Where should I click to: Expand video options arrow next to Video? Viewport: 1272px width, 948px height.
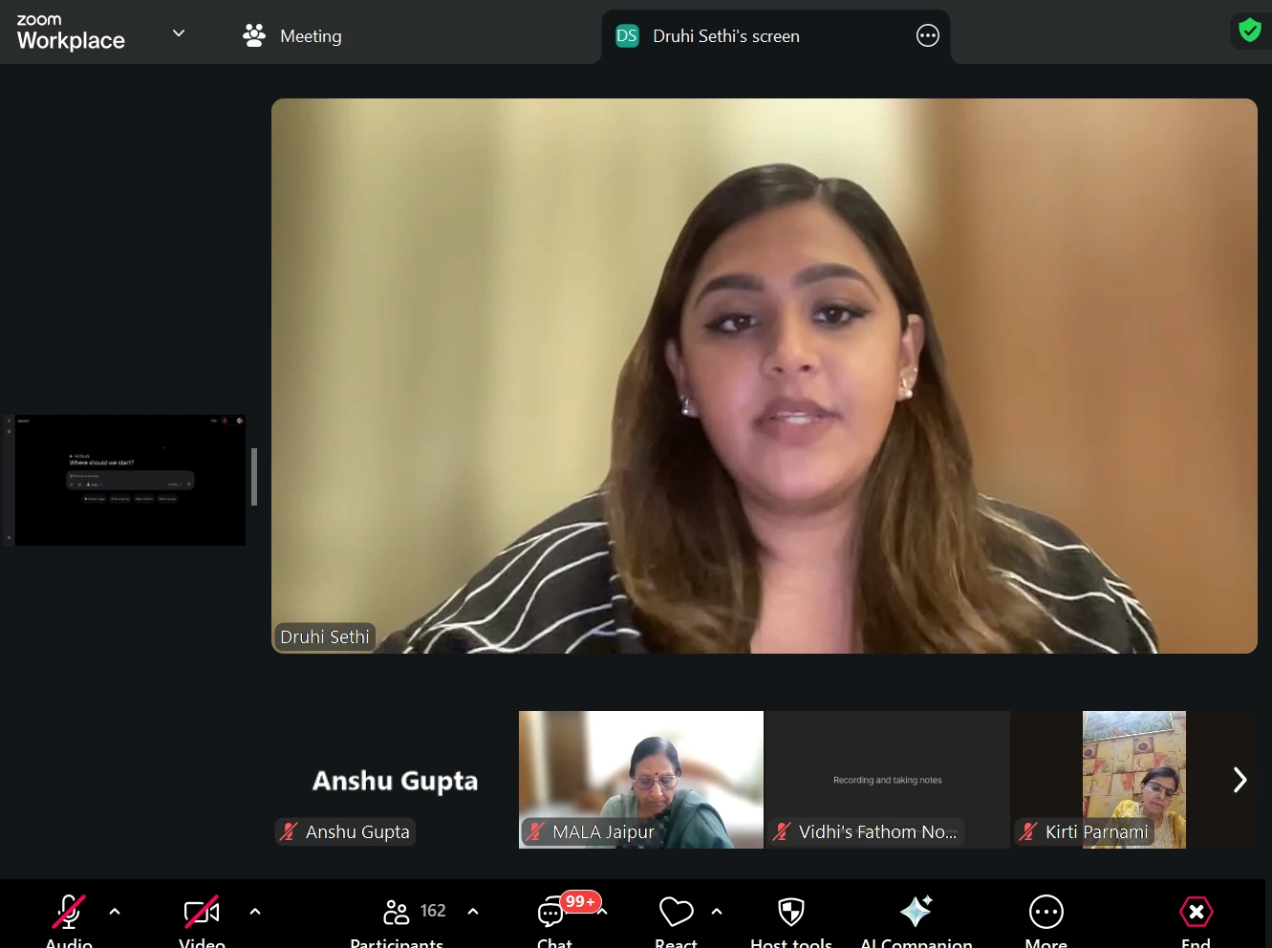pyautogui.click(x=255, y=912)
